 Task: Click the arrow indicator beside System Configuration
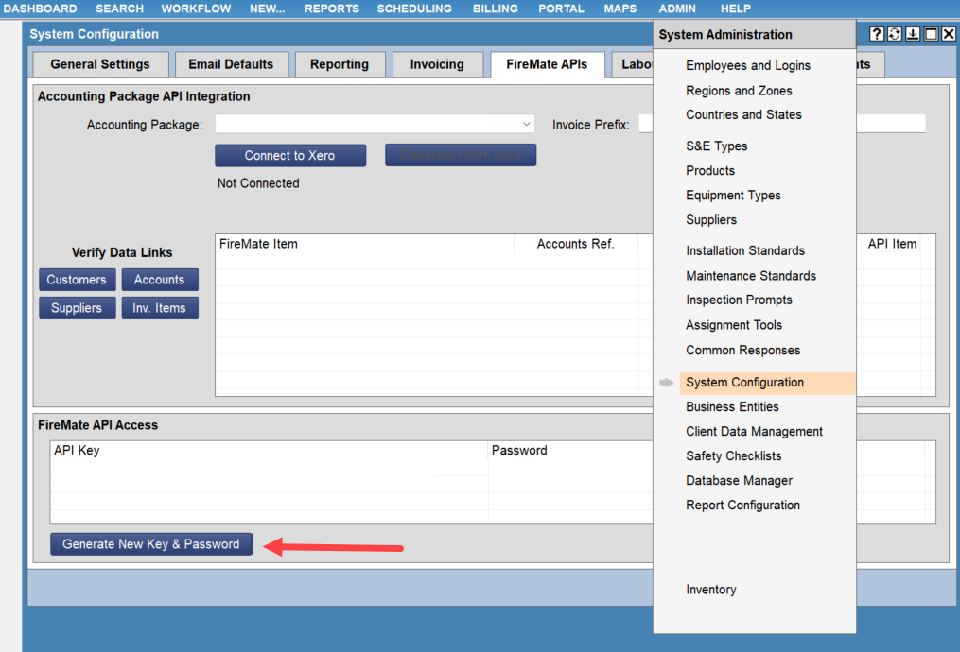click(x=667, y=383)
